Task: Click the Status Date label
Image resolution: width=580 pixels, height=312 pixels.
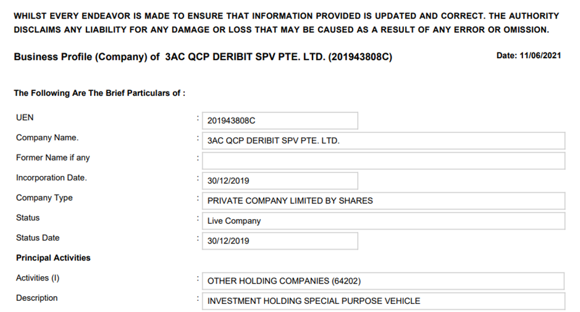Action: click(x=38, y=238)
